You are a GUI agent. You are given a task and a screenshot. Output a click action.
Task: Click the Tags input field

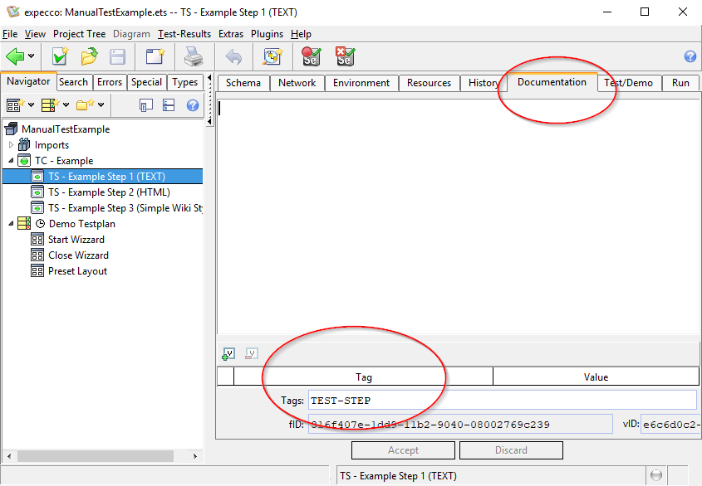pos(502,401)
